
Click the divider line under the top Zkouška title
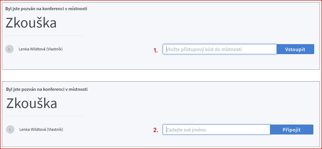[44, 36]
